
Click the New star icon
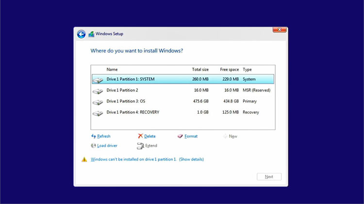[x=225, y=136]
